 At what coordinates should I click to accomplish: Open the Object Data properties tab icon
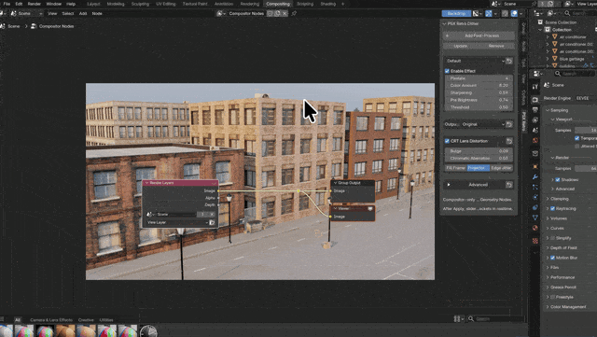click(x=535, y=218)
